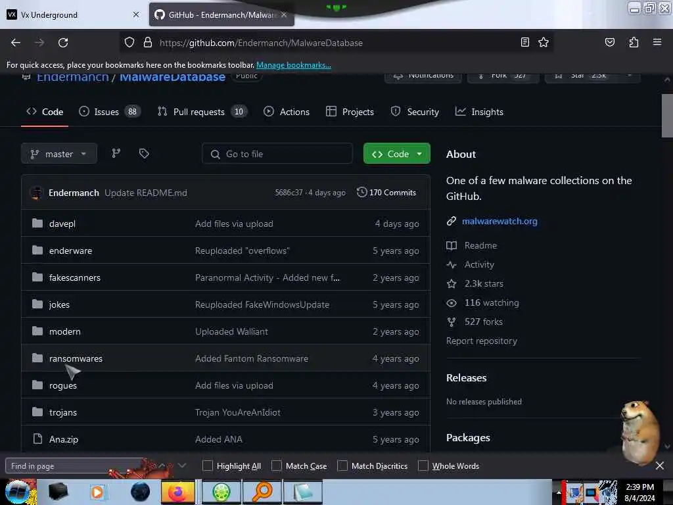Open the Activity link in About

point(479,264)
